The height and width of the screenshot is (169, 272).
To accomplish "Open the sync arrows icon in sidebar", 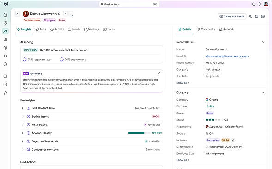I will coord(6,56).
